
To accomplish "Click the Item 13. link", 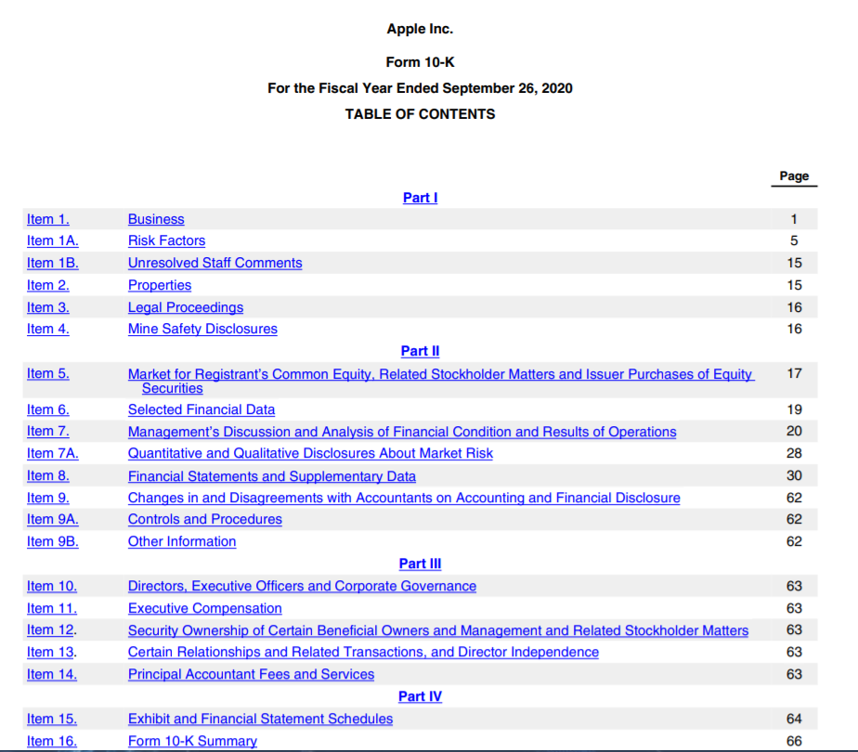I will tap(52, 652).
